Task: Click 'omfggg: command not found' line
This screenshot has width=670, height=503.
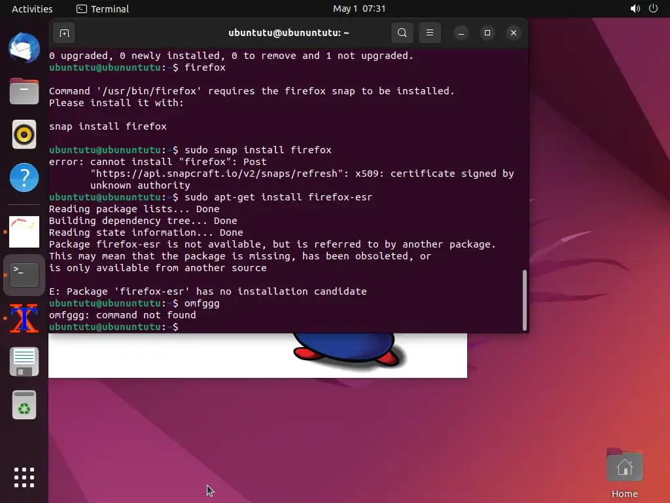Action: tap(122, 315)
